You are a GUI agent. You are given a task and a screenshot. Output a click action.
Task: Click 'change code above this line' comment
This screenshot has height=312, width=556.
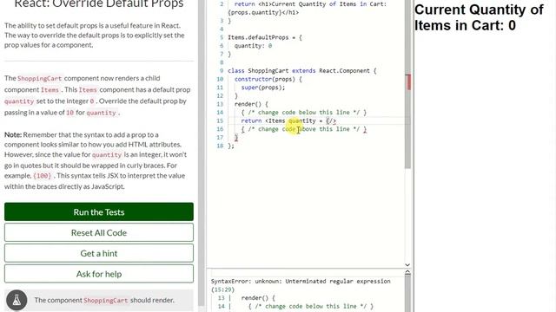coord(304,129)
